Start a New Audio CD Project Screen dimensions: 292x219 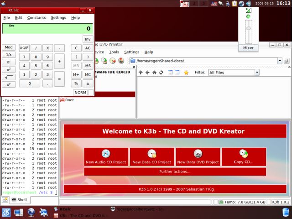click(106, 157)
